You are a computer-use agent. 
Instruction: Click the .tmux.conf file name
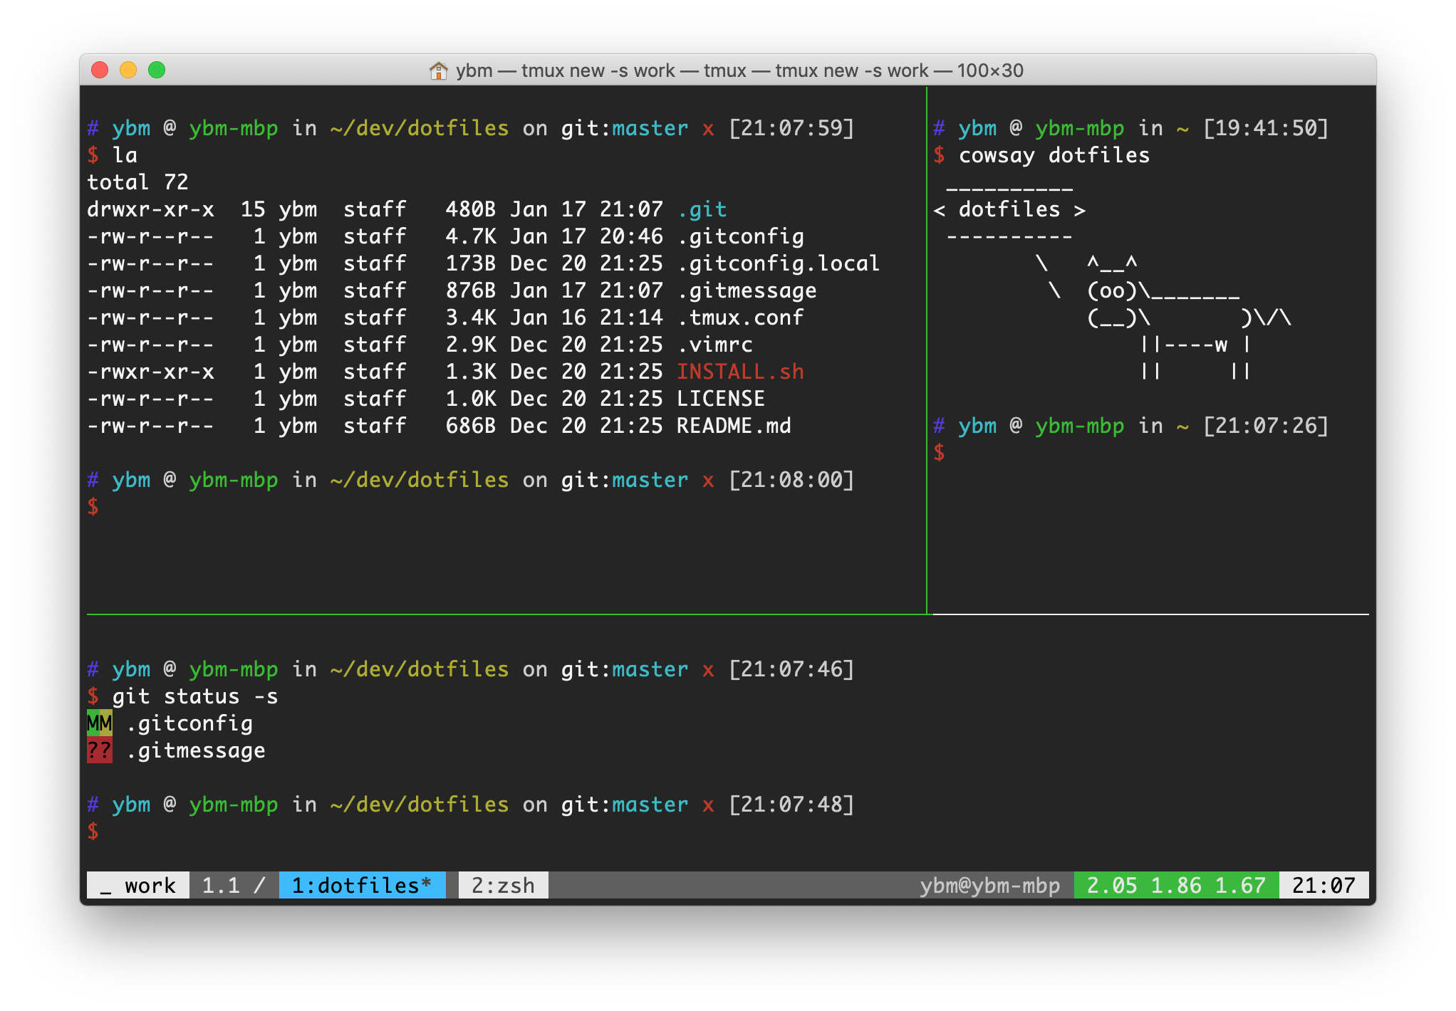click(x=741, y=318)
